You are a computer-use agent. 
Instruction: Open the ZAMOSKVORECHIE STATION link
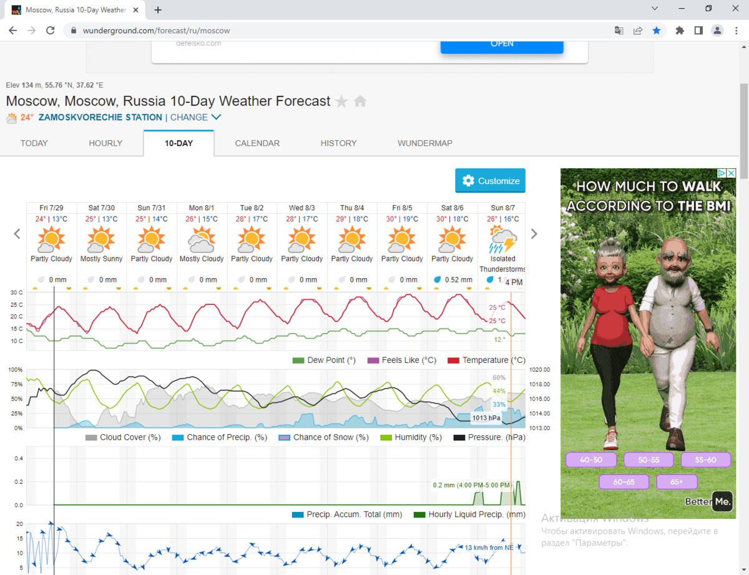[100, 117]
